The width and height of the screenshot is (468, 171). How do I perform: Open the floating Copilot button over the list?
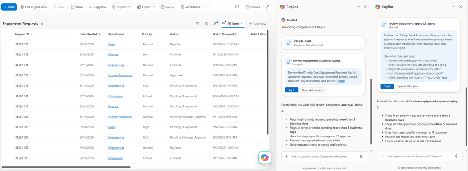coord(265,158)
